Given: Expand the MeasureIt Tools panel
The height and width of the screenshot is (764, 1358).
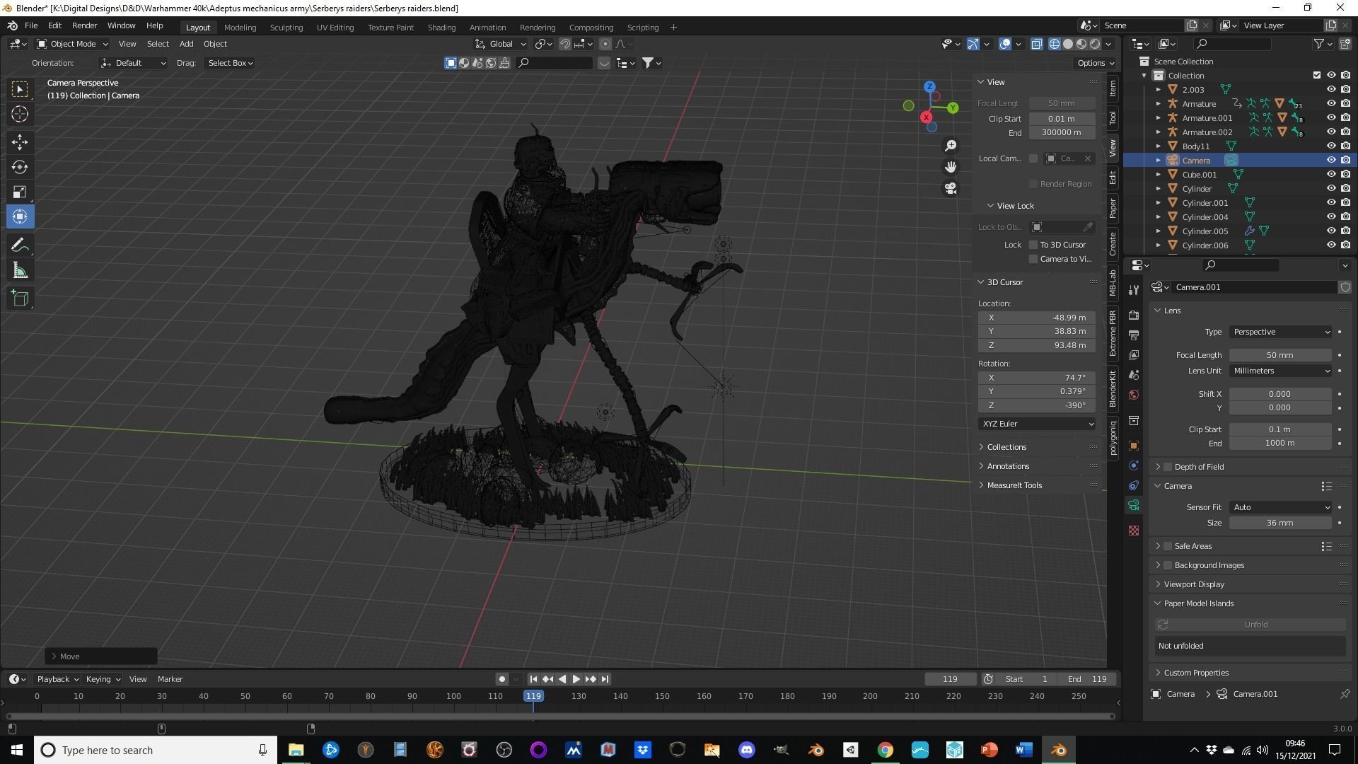Looking at the screenshot, I should coord(1014,485).
